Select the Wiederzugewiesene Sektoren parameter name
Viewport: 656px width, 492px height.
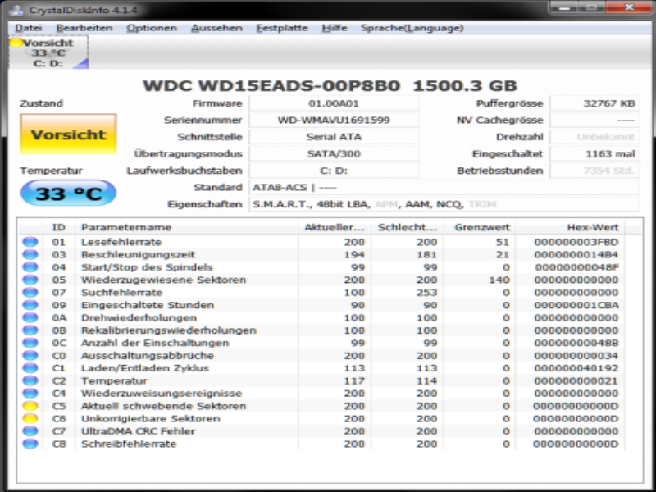pyautogui.click(x=163, y=280)
